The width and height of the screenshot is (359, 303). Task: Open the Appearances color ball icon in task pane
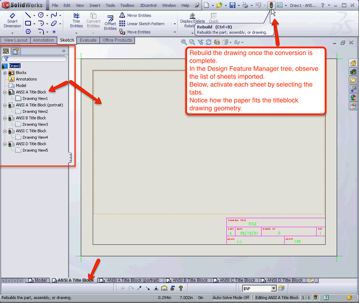click(353, 97)
